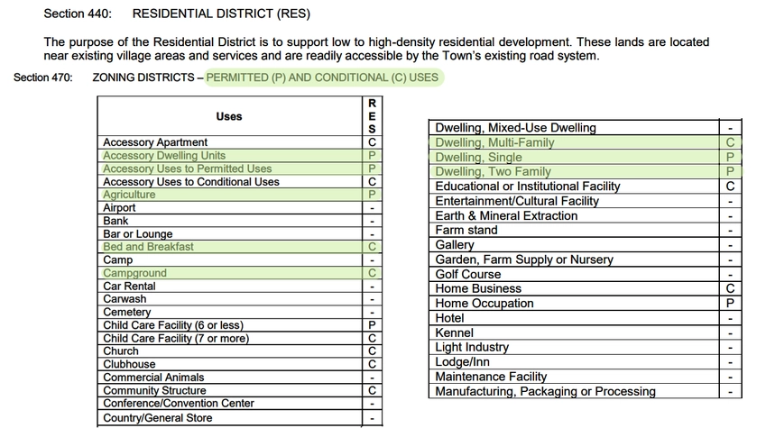Select the Country/General Store row

pos(158,417)
